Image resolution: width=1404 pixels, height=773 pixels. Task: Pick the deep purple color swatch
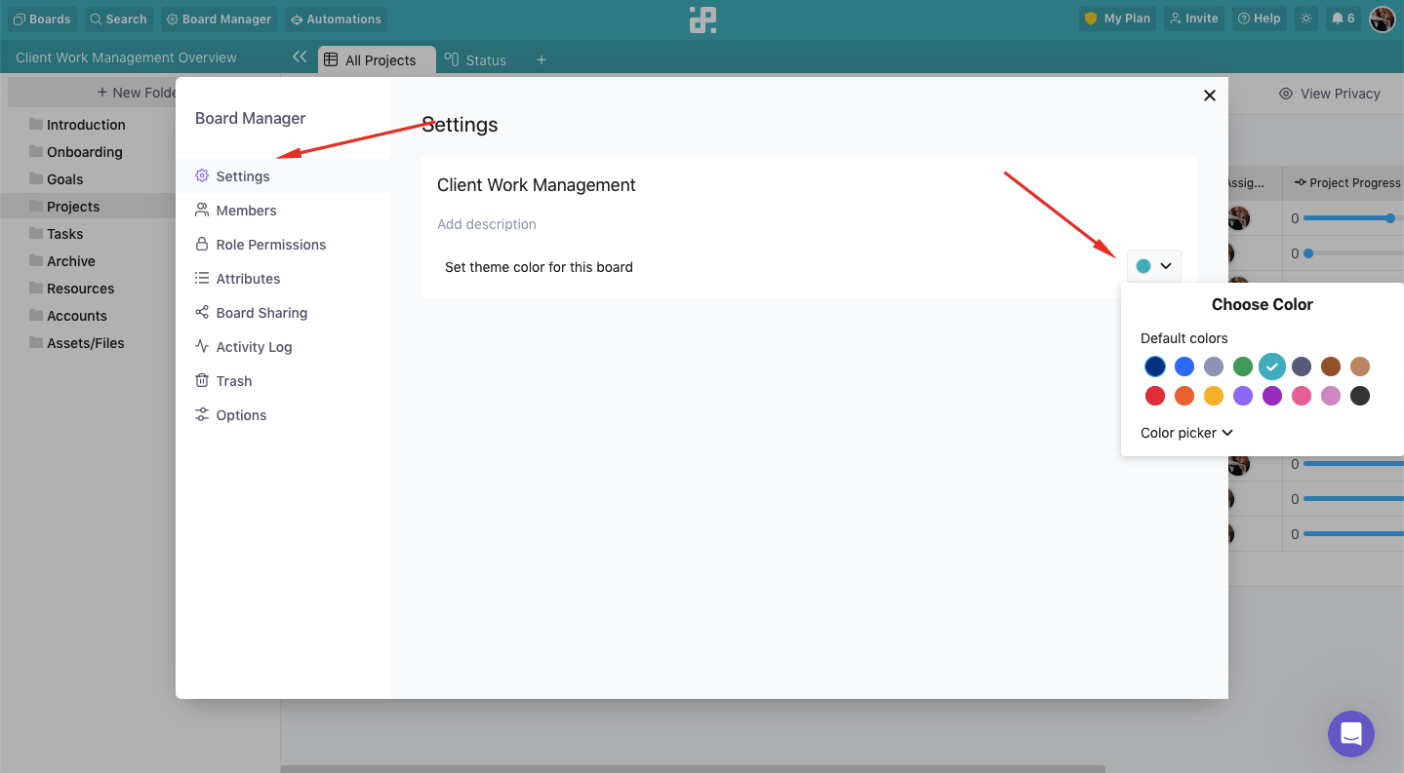1272,396
